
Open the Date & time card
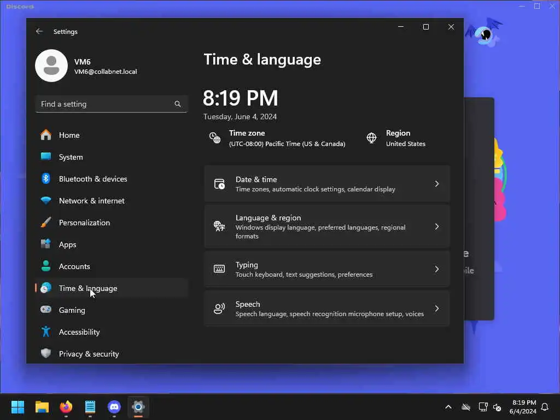coord(327,184)
